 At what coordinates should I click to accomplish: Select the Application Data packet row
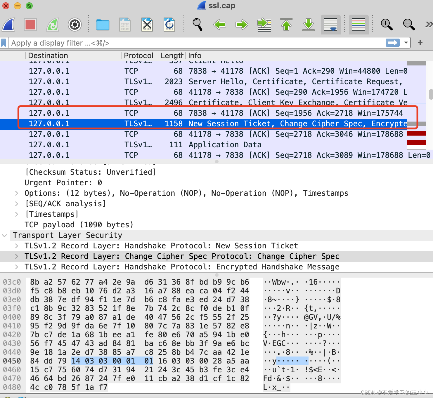203,145
